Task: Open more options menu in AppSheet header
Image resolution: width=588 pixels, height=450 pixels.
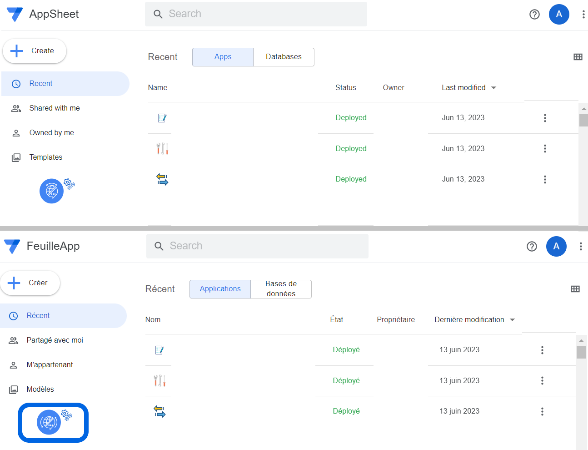Action: [583, 14]
